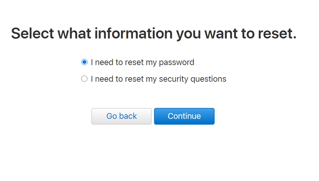Tick the filled blue radio dot
Screen dimensions: 319x181
[x=84, y=62]
